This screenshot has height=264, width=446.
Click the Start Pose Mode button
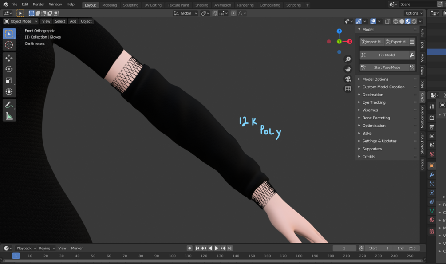(384, 67)
